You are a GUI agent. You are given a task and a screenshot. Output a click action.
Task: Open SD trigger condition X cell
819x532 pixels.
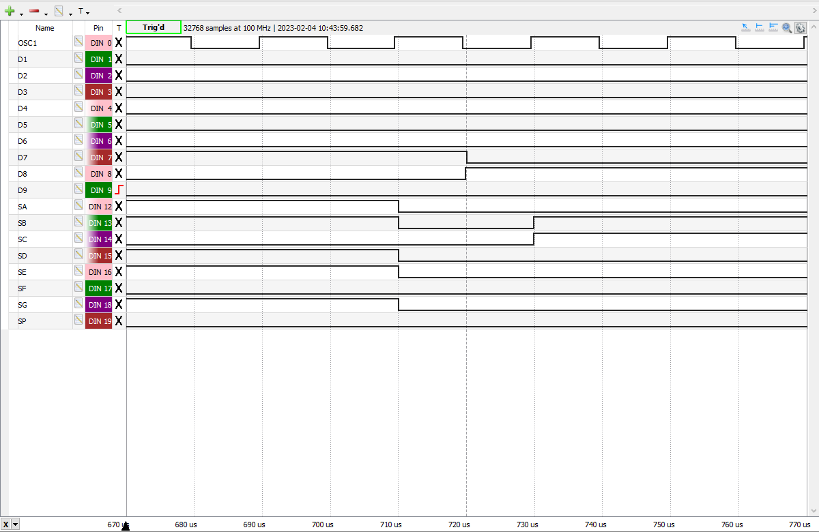[x=119, y=255]
